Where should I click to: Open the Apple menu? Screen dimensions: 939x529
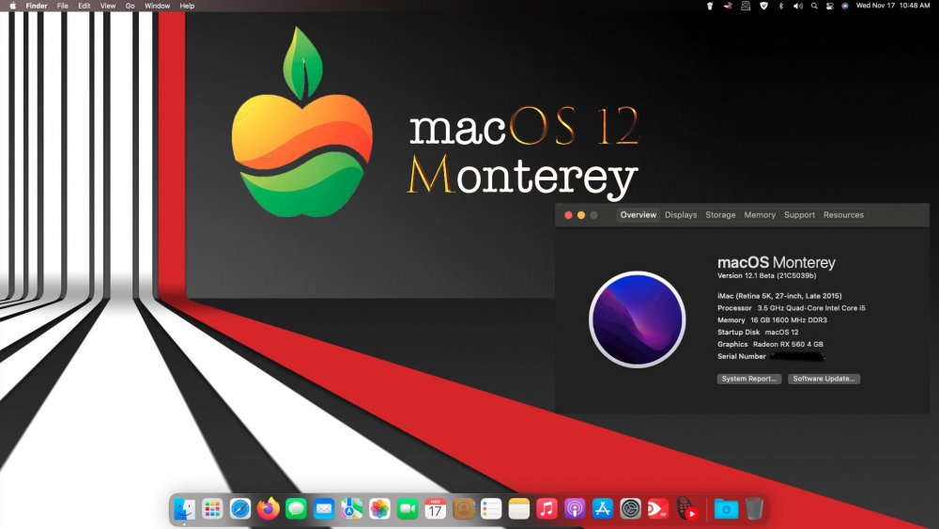pyautogui.click(x=12, y=6)
